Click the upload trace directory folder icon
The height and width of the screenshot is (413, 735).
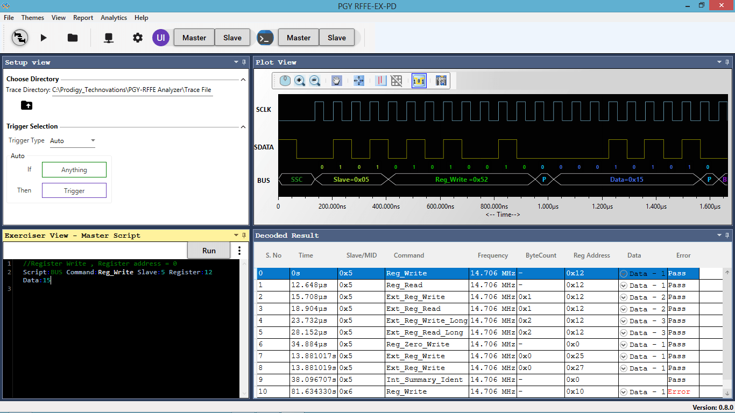[26, 105]
